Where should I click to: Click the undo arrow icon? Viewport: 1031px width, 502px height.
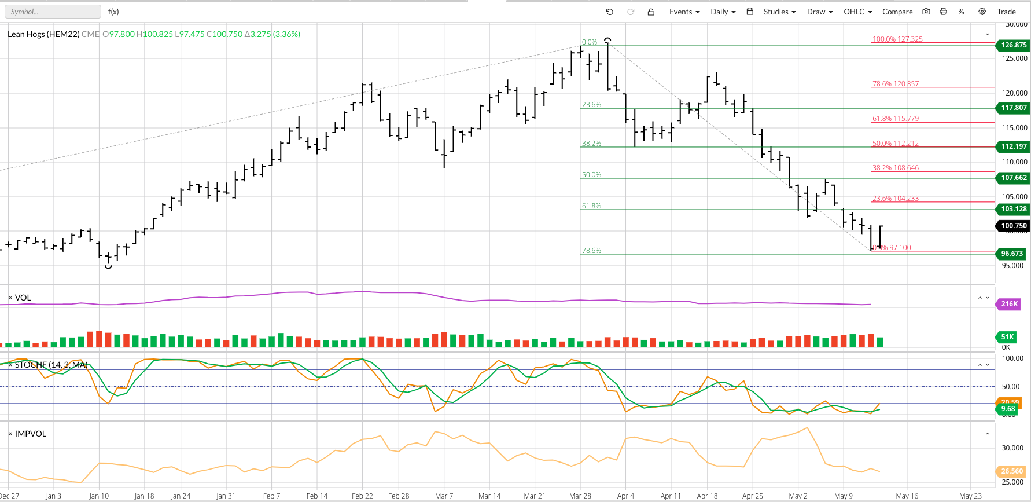(609, 12)
